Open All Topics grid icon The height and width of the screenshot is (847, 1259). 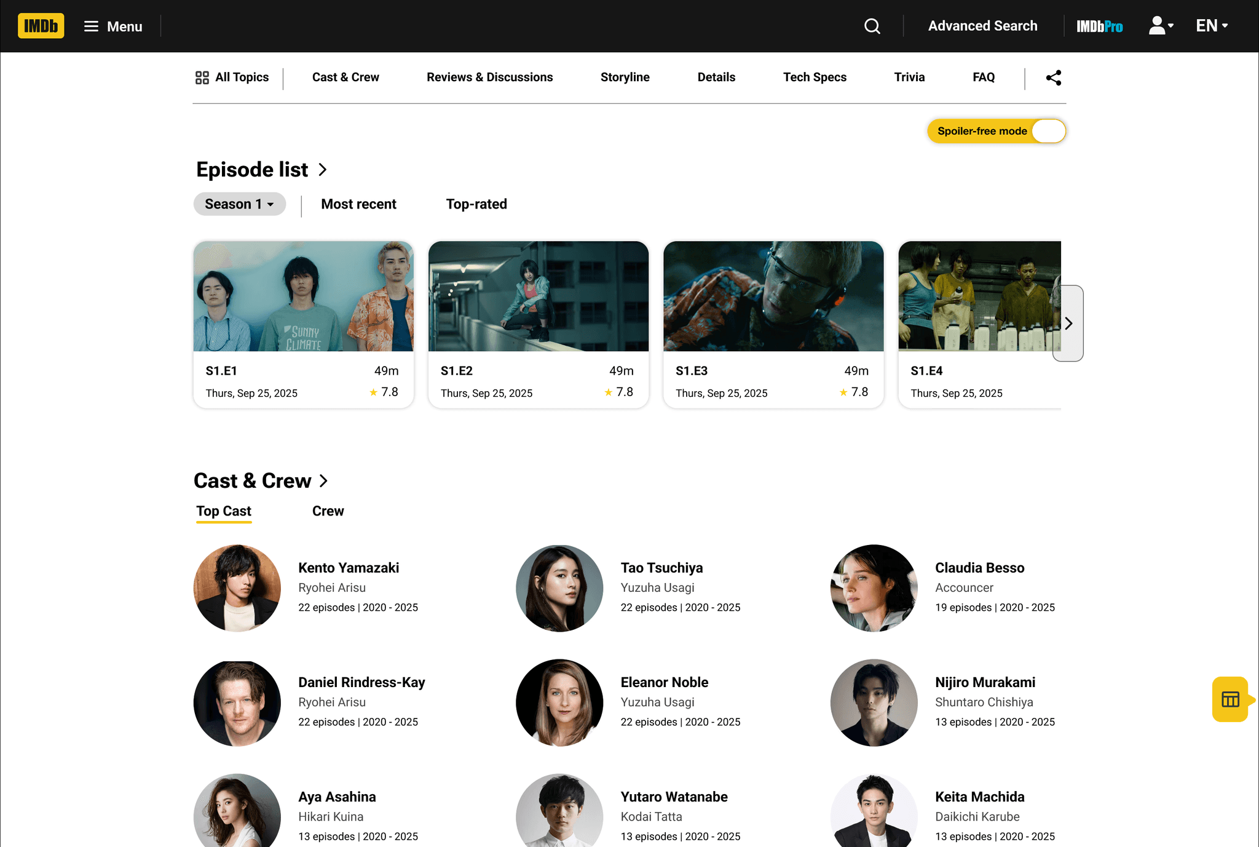coord(202,78)
